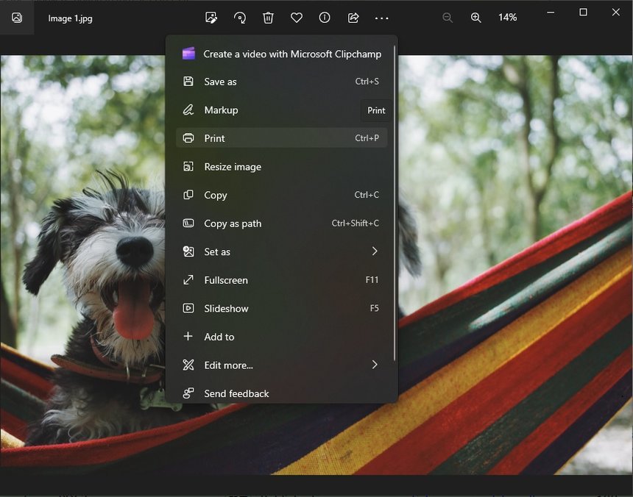The height and width of the screenshot is (497, 633).
Task: Zoom out with the magnifier minus icon
Action: (448, 17)
